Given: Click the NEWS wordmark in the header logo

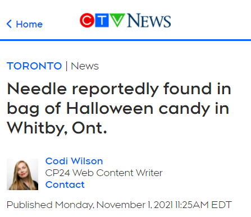Looking at the screenshot, I should pos(149,20).
